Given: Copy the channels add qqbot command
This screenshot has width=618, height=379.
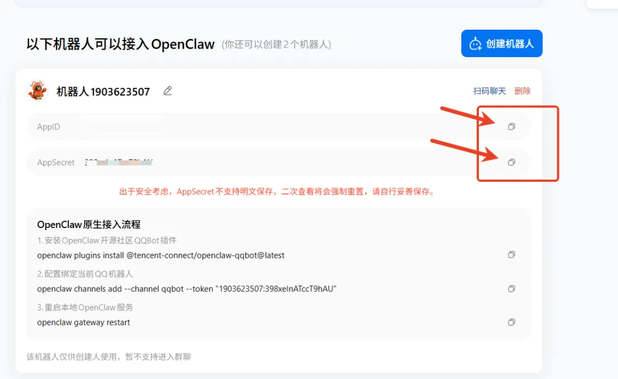Looking at the screenshot, I should (511, 289).
